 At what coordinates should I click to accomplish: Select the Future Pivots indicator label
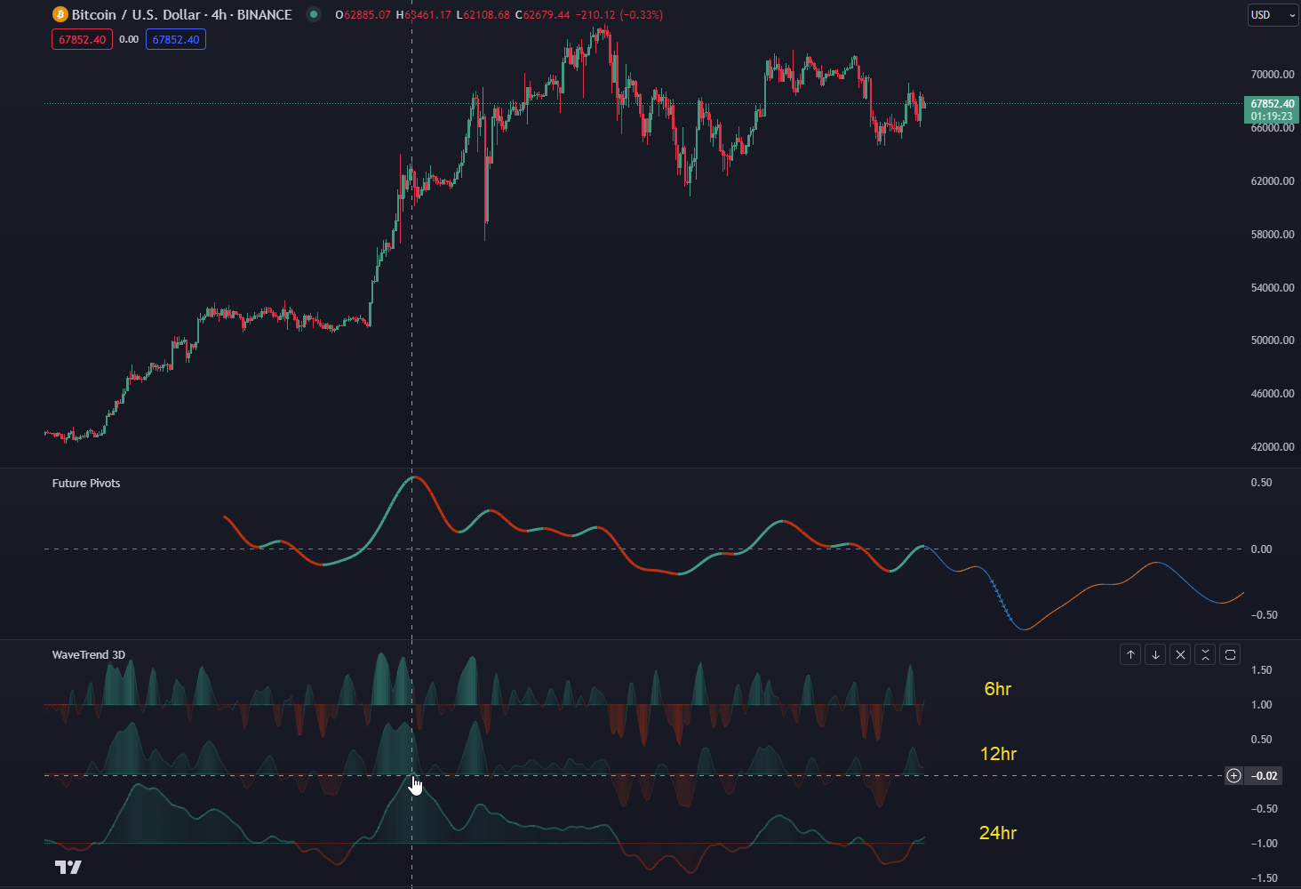pyautogui.click(x=86, y=484)
